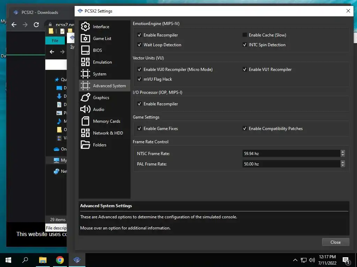Image resolution: width=357 pixels, height=267 pixels.
Task: Click the taskbar clock and date
Action: pyautogui.click(x=327, y=260)
